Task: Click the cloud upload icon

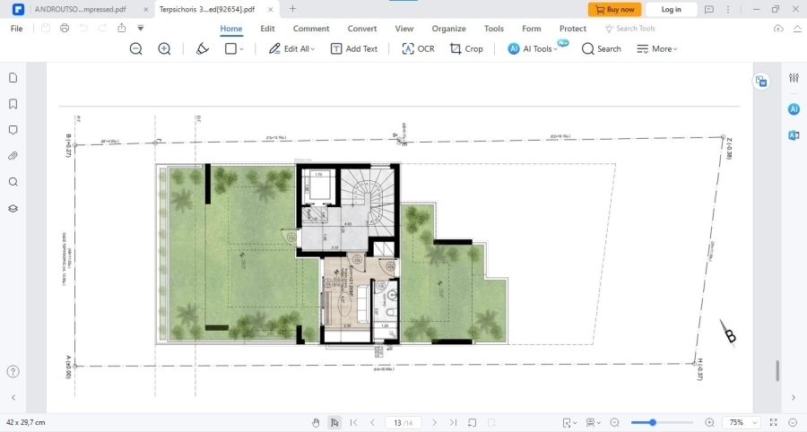Action: point(778,29)
